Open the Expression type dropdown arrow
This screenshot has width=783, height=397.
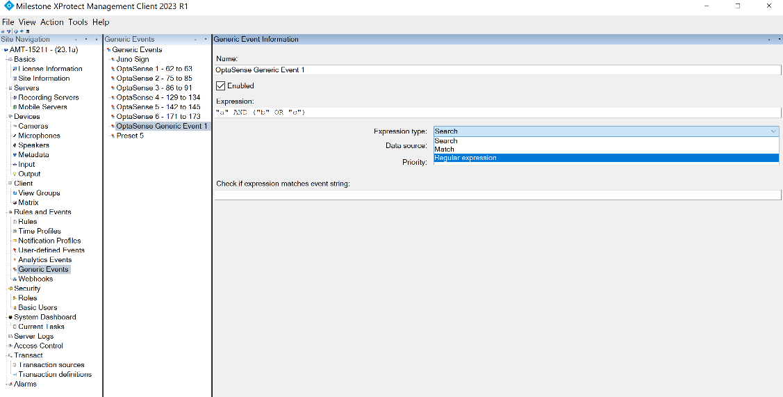(x=773, y=131)
